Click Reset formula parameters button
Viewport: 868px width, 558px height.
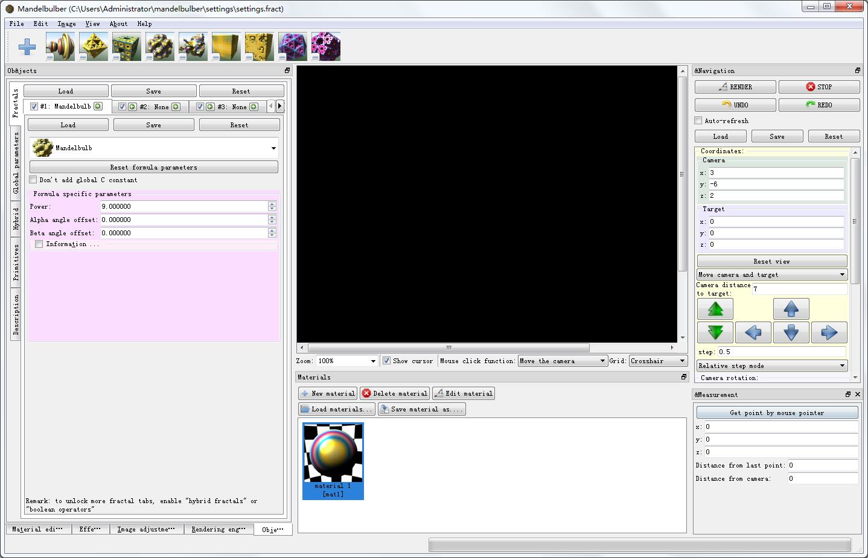coord(154,167)
